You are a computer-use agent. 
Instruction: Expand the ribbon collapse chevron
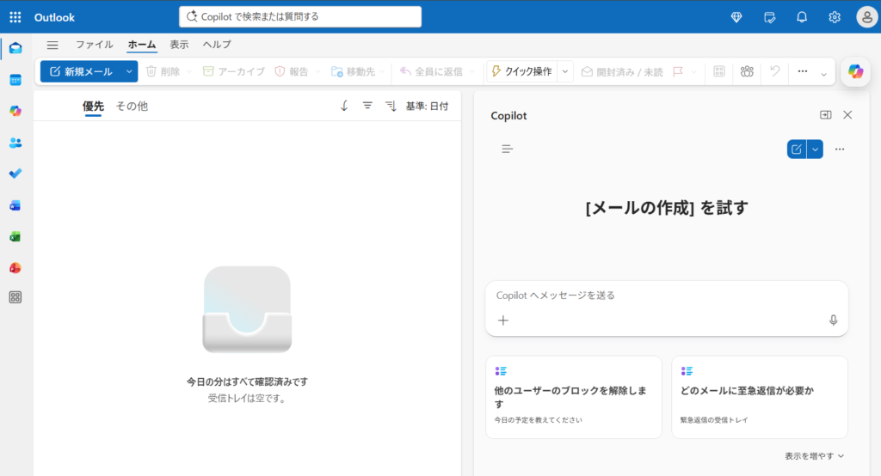[823, 74]
